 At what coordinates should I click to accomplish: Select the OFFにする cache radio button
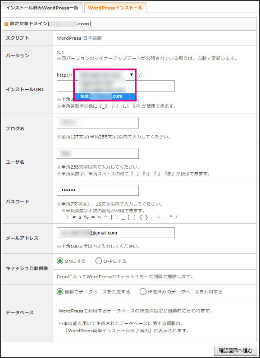pyautogui.click(x=99, y=261)
